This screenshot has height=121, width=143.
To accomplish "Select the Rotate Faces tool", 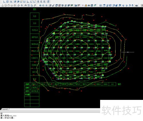I will pyautogui.click(x=62, y=5).
